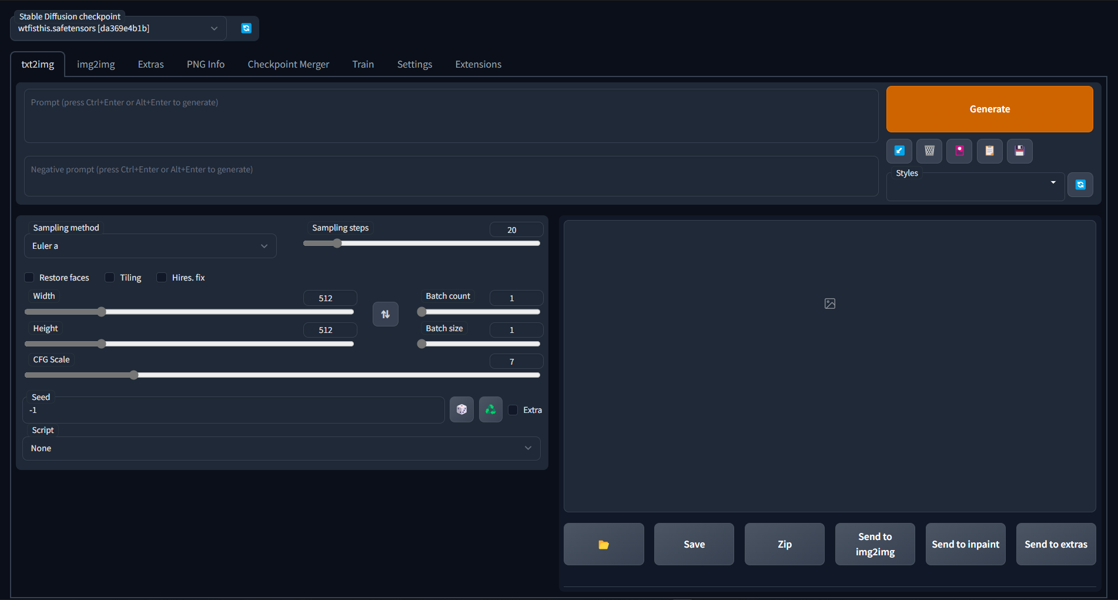Click the Batch count slider handle
The height and width of the screenshot is (600, 1118).
click(x=421, y=312)
